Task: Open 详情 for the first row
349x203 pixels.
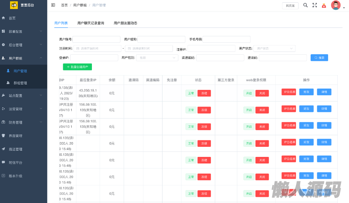Action: 324,92
